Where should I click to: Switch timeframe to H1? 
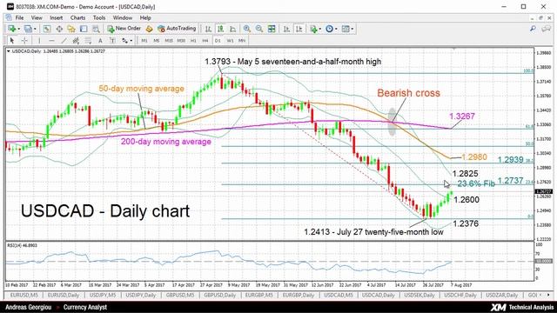point(193,41)
